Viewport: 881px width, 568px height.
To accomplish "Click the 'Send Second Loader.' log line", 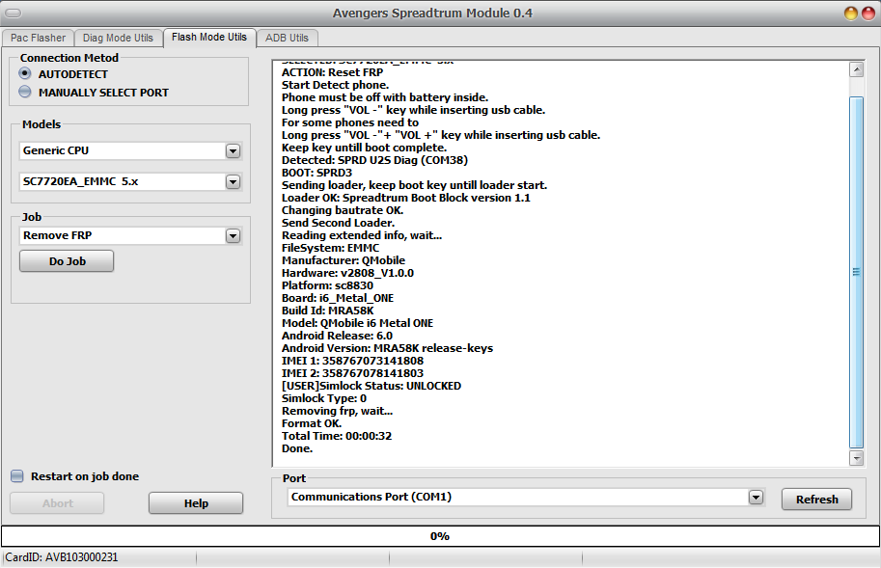I will (338, 223).
